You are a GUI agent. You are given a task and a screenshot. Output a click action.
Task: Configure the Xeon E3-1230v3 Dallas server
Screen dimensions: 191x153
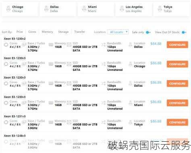[177, 83]
